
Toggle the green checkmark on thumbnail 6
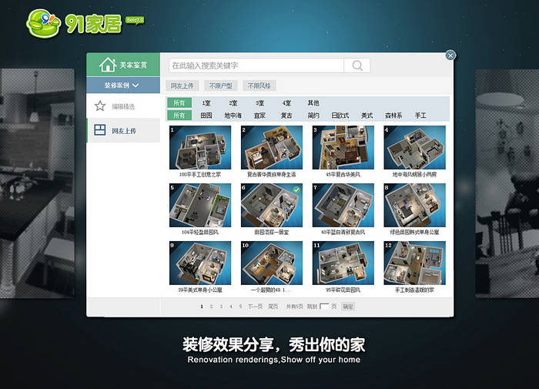click(x=296, y=189)
